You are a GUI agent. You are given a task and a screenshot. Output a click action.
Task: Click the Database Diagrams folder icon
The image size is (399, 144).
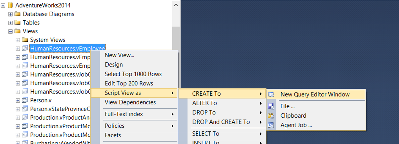click(18, 14)
